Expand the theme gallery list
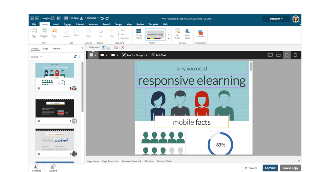 coord(169,39)
